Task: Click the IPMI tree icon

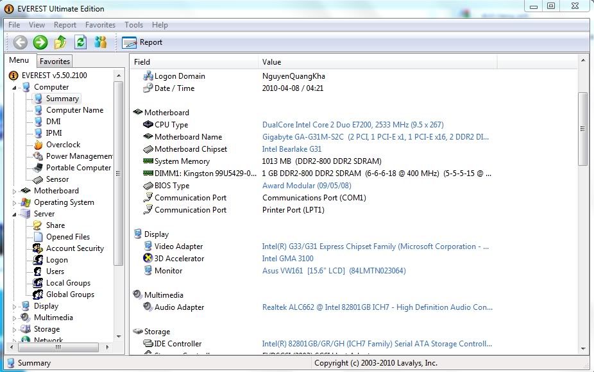Action: [38, 133]
